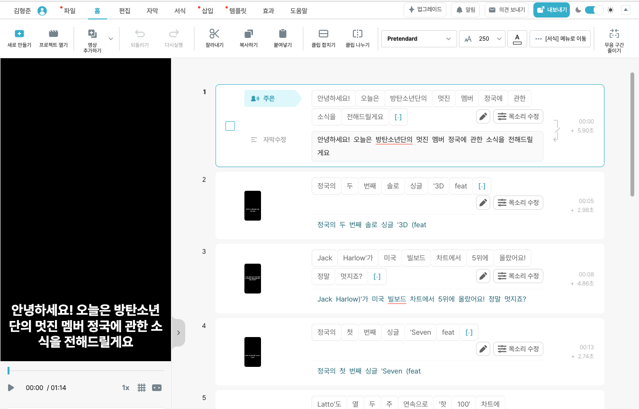Screen dimensions: 639x409
Task: Change the 1x playback speed
Action: [x=126, y=388]
